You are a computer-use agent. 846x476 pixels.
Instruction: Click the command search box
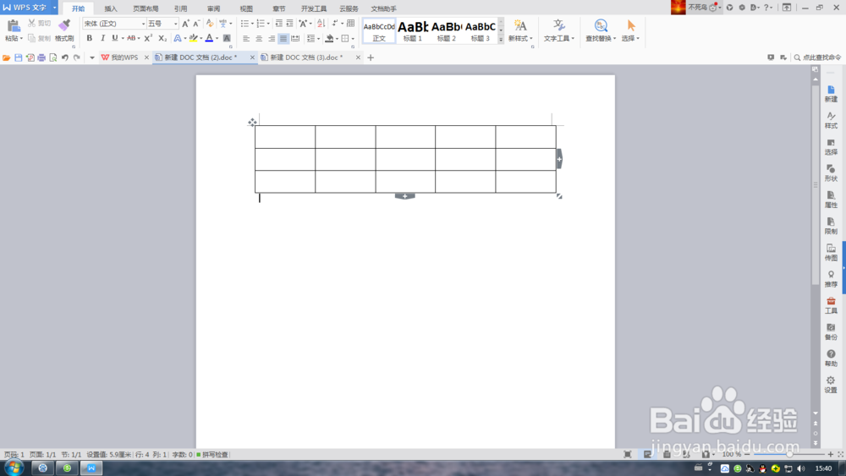click(817, 57)
